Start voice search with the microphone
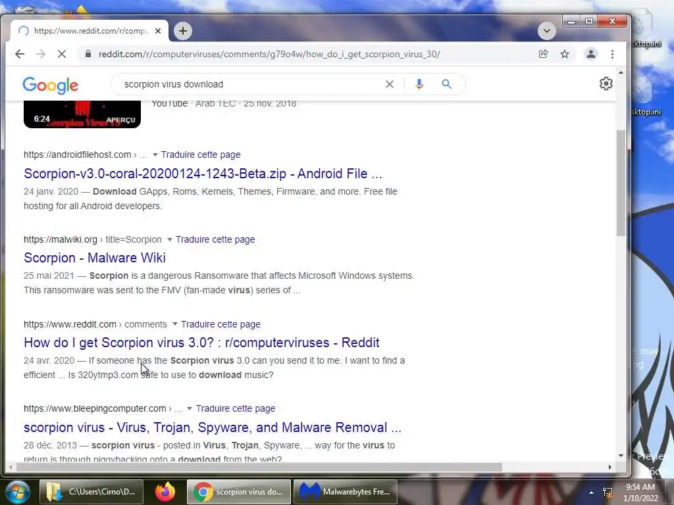 [x=419, y=84]
